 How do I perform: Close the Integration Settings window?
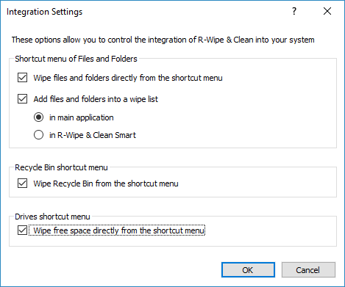point(327,11)
